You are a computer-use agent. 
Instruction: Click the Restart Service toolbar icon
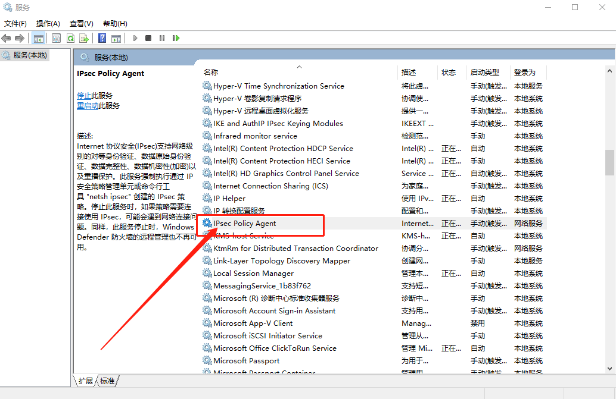point(176,38)
